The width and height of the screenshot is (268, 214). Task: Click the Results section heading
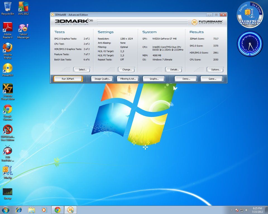coord(197,32)
